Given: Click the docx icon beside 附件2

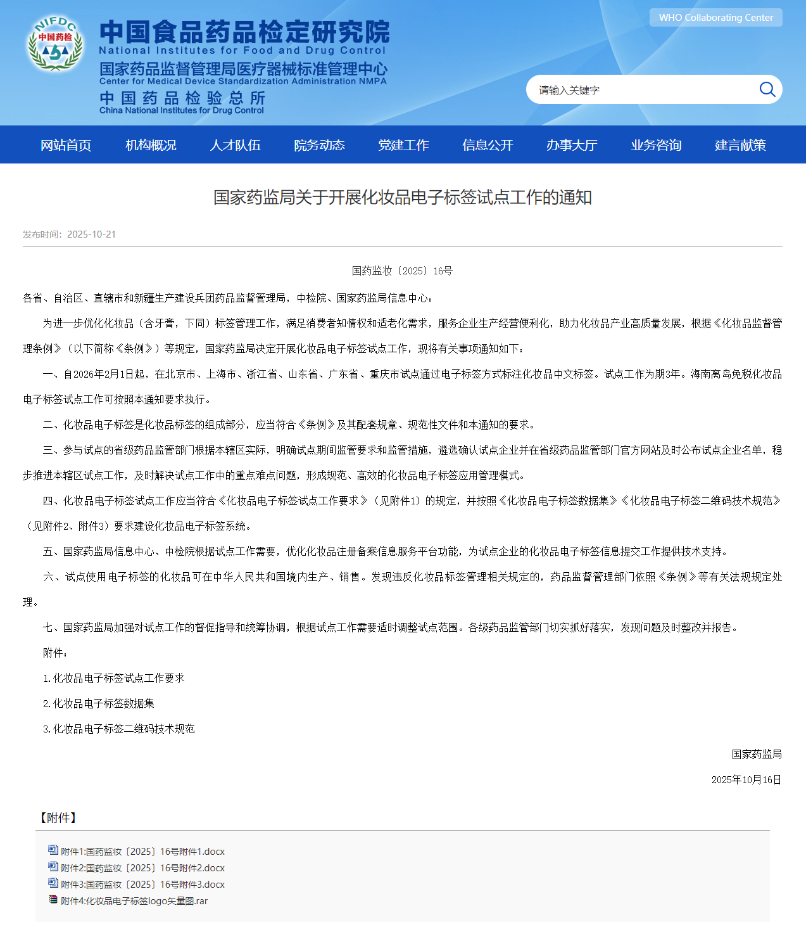Looking at the screenshot, I should (x=53, y=867).
